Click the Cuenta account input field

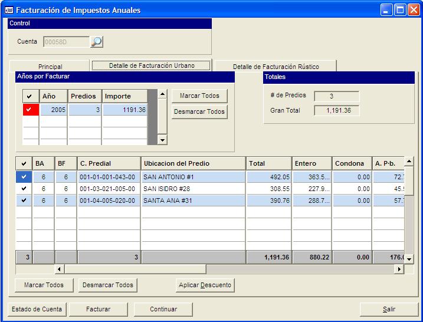65,42
